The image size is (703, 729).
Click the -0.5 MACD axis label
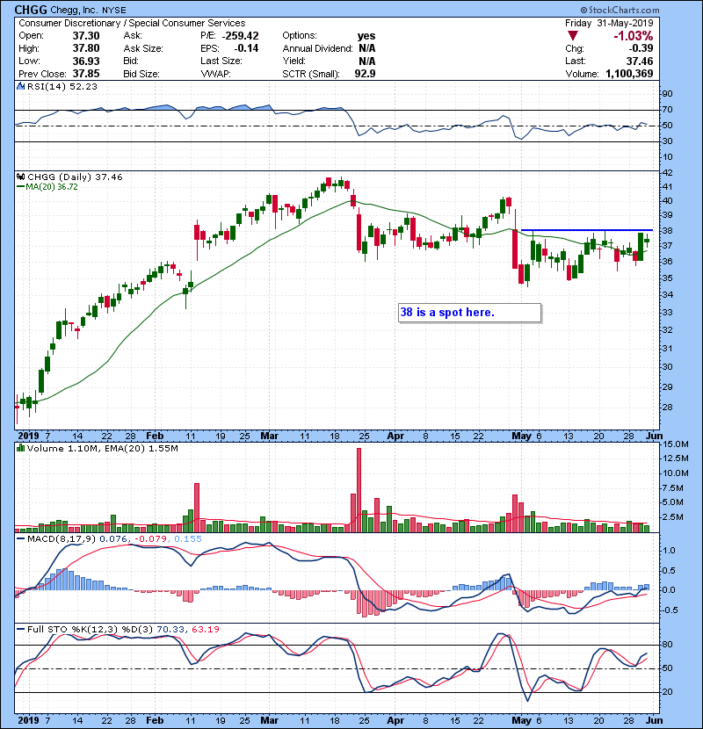coord(670,610)
